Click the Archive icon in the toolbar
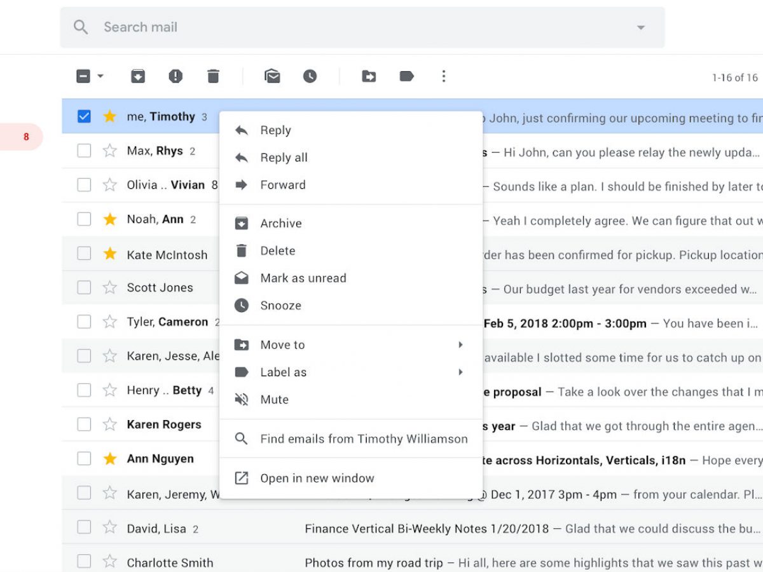This screenshot has height=572, width=763. (138, 77)
